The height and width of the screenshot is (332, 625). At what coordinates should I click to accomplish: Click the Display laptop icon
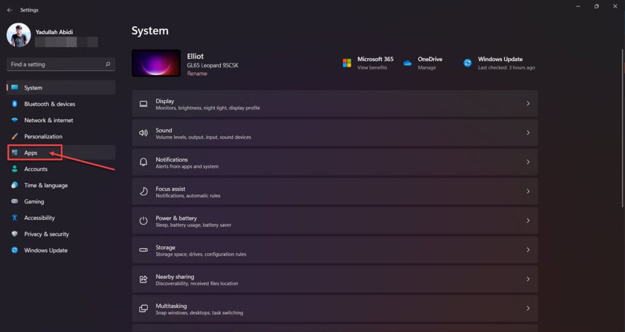(x=143, y=104)
